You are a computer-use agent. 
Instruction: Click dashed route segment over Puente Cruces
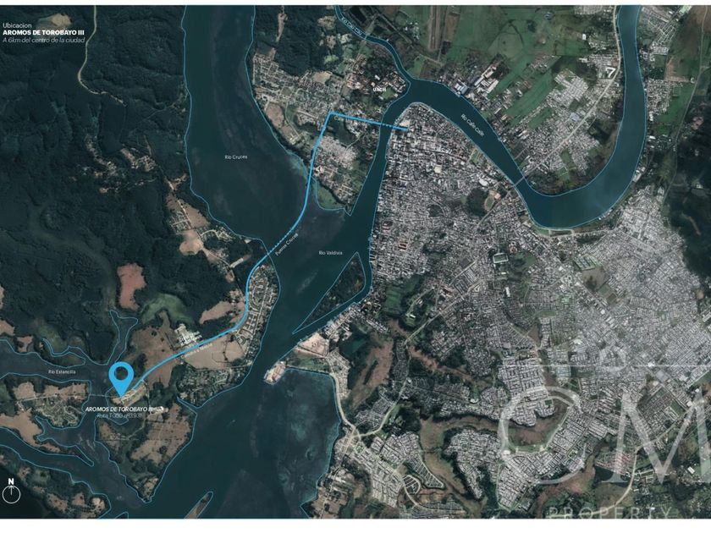tap(278, 243)
